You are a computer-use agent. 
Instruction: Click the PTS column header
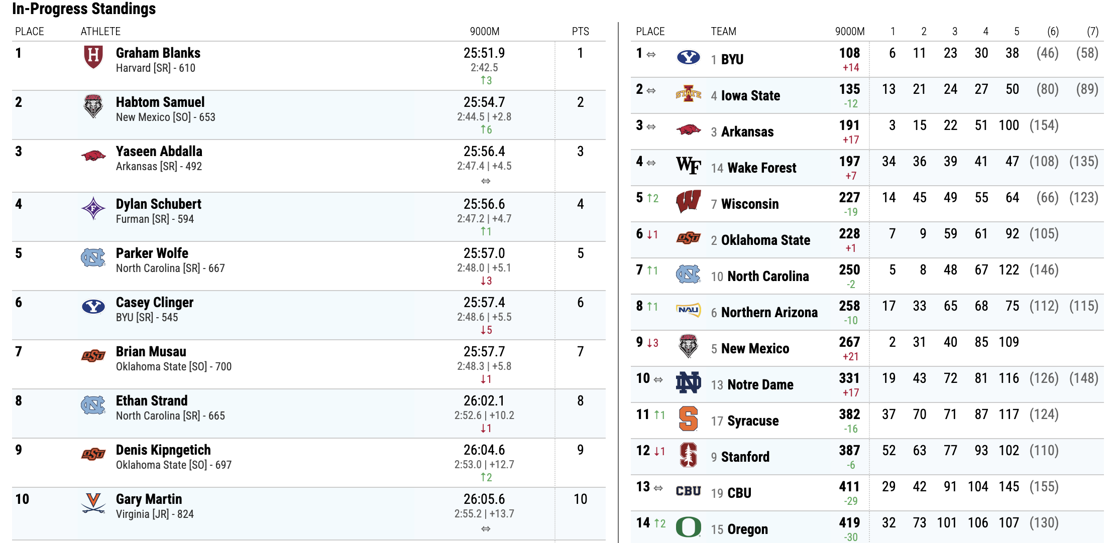click(x=580, y=31)
